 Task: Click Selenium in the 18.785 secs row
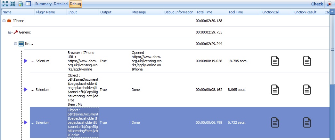[x=42, y=61]
